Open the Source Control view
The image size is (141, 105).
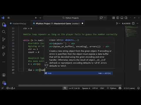click(x=4, y=39)
